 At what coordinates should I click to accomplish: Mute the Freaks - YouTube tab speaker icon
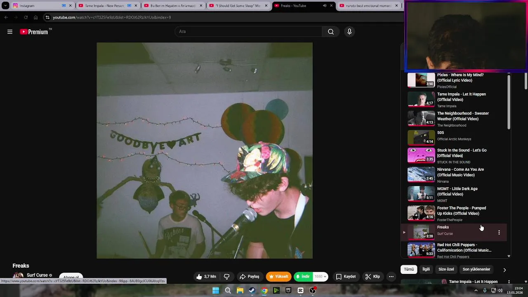click(x=325, y=6)
